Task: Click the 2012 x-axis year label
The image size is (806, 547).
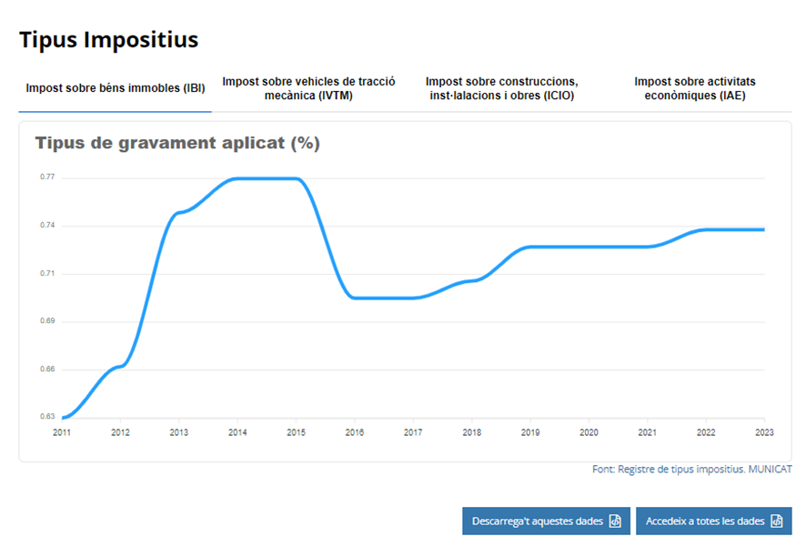Action: click(x=120, y=432)
